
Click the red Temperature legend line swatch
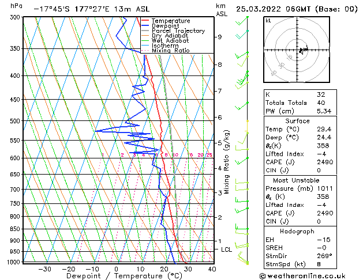click(145, 21)
